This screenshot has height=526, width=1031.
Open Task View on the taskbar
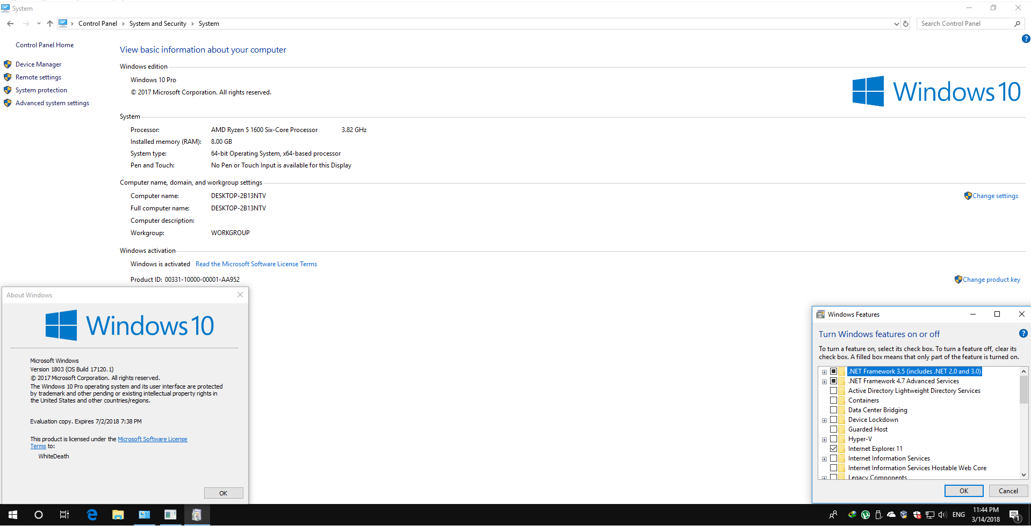64,515
